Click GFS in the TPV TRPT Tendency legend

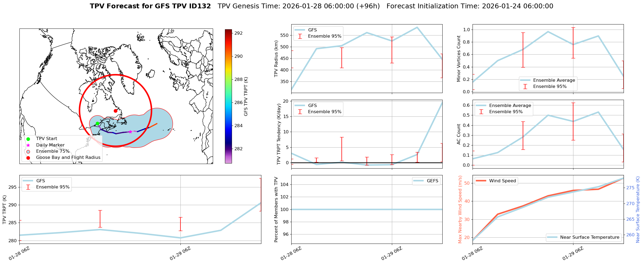312,106
